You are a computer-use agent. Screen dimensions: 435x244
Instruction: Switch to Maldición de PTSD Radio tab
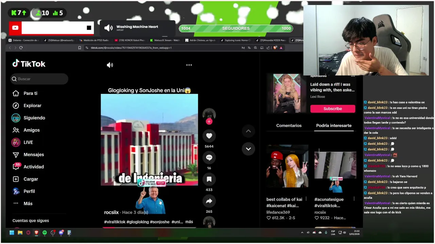point(94,40)
